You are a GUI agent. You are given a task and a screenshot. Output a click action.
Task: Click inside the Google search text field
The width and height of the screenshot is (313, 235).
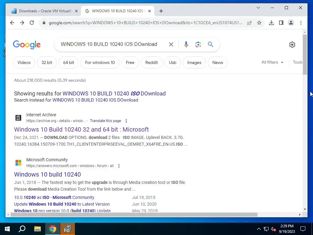109,44
